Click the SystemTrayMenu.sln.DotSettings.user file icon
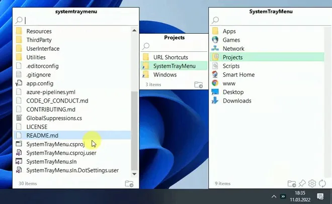 point(19,170)
